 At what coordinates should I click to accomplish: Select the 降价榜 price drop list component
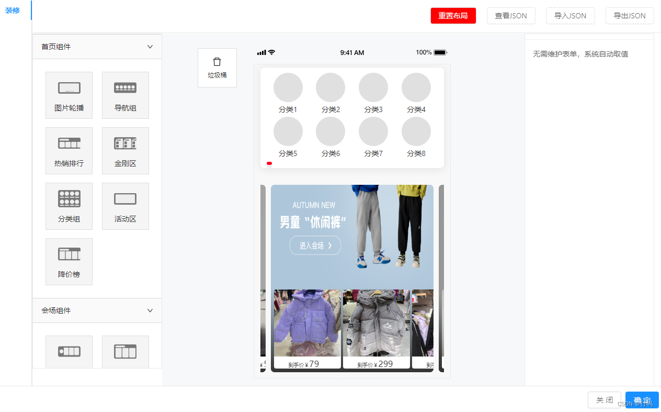tap(69, 262)
